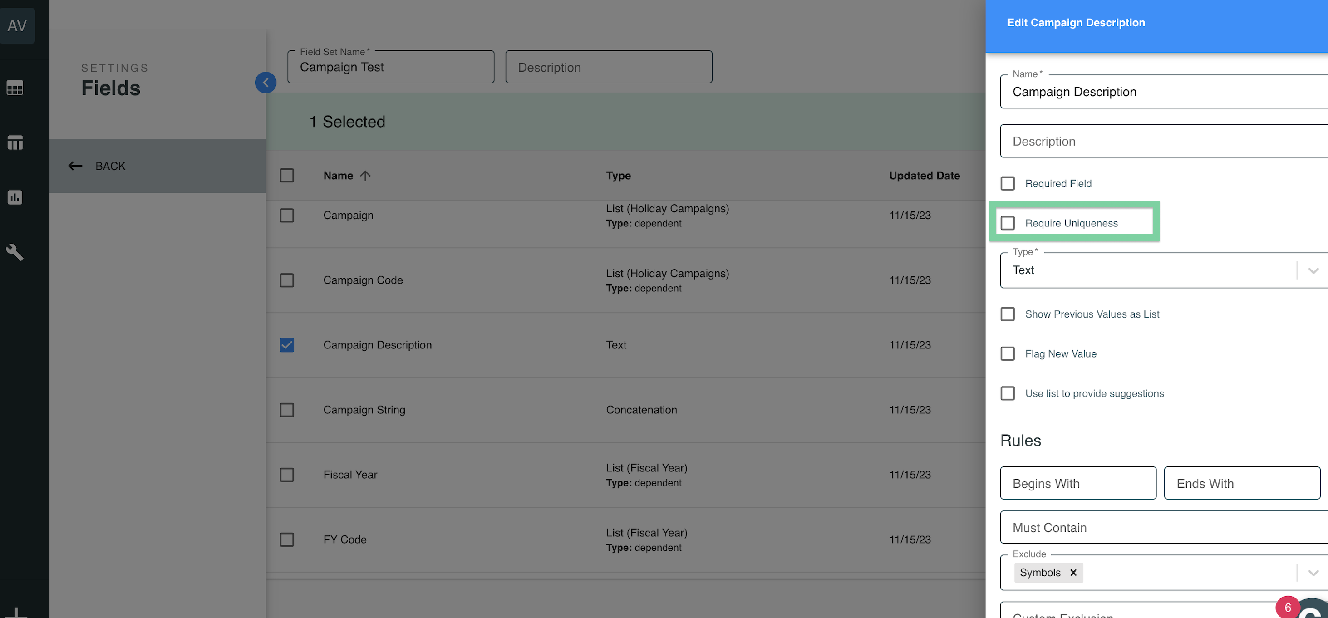The width and height of the screenshot is (1328, 618).
Task: Uncheck the Campaign Description row checkbox
Action: click(x=287, y=345)
